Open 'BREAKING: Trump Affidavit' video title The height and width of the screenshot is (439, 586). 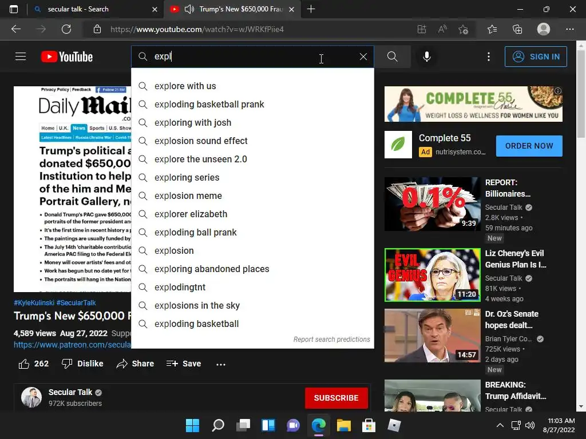click(516, 390)
